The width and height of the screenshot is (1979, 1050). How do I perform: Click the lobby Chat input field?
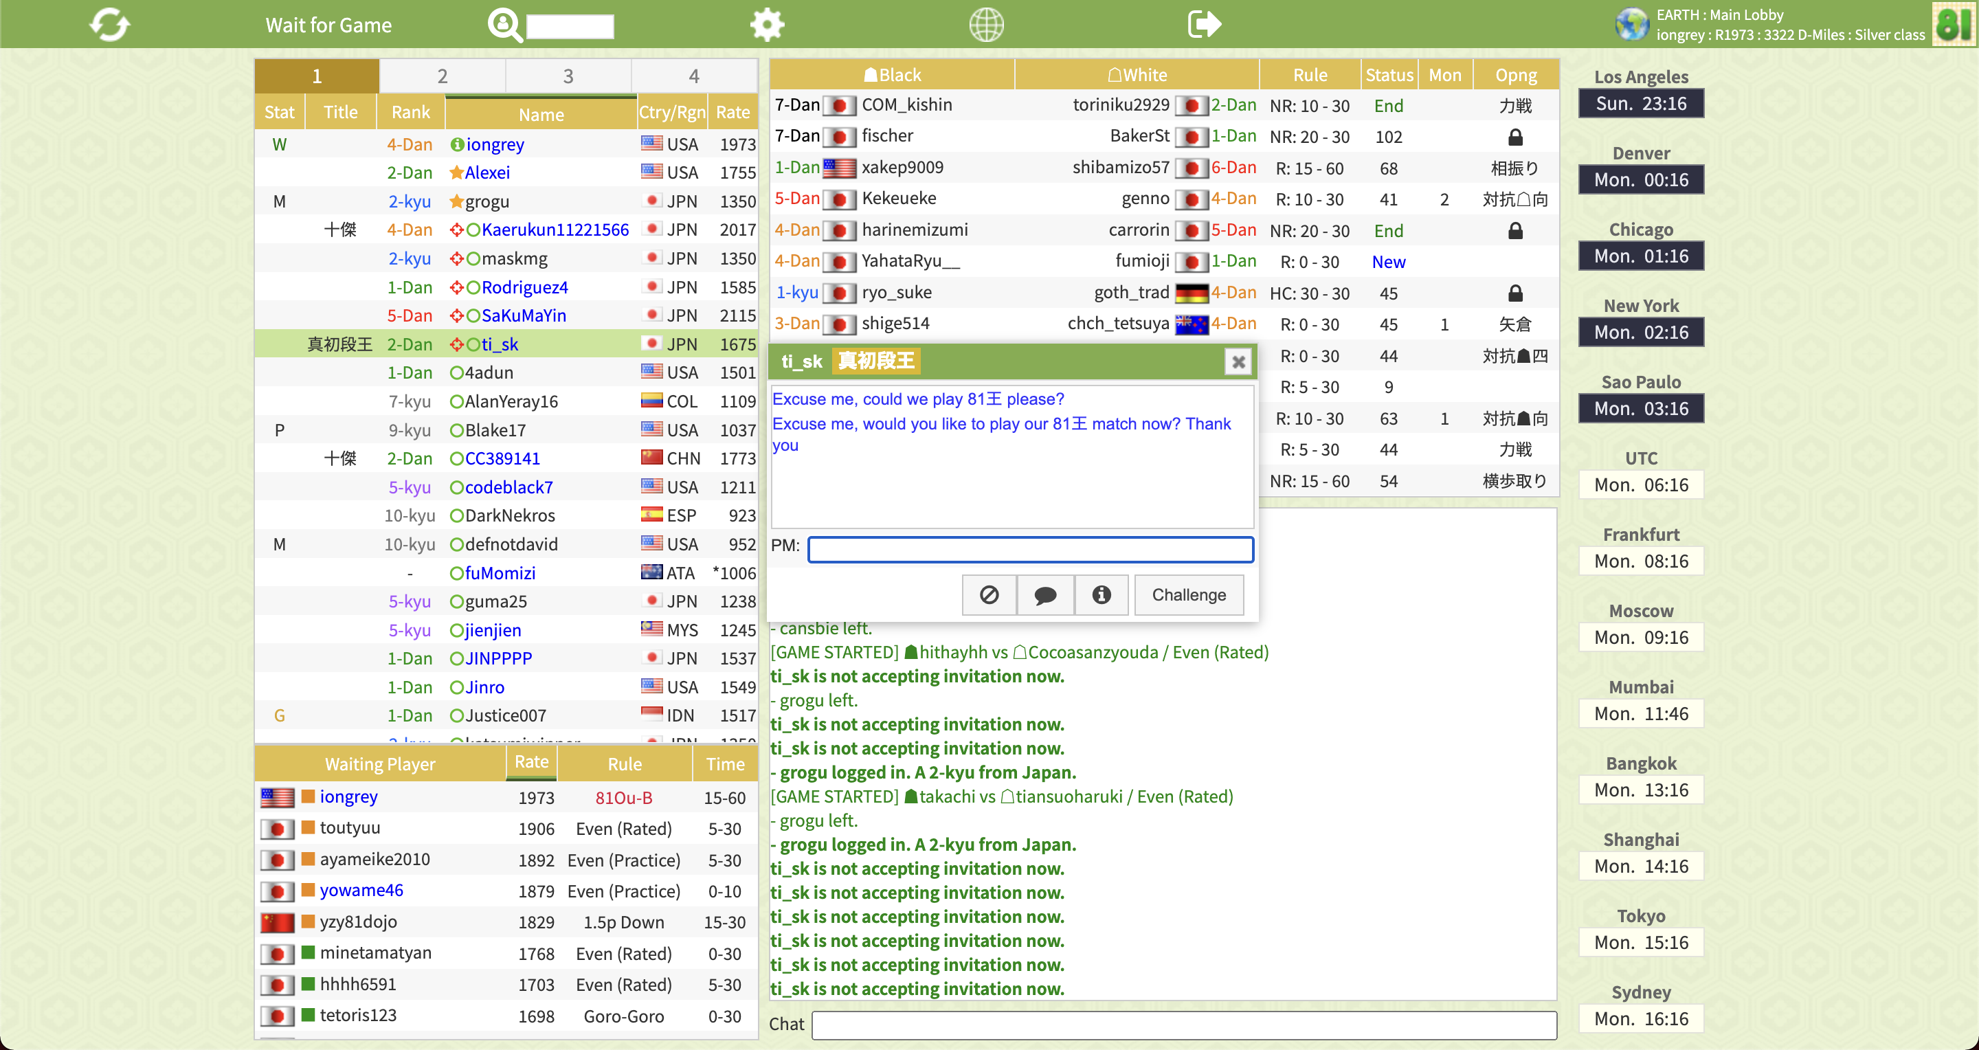point(1184,1025)
